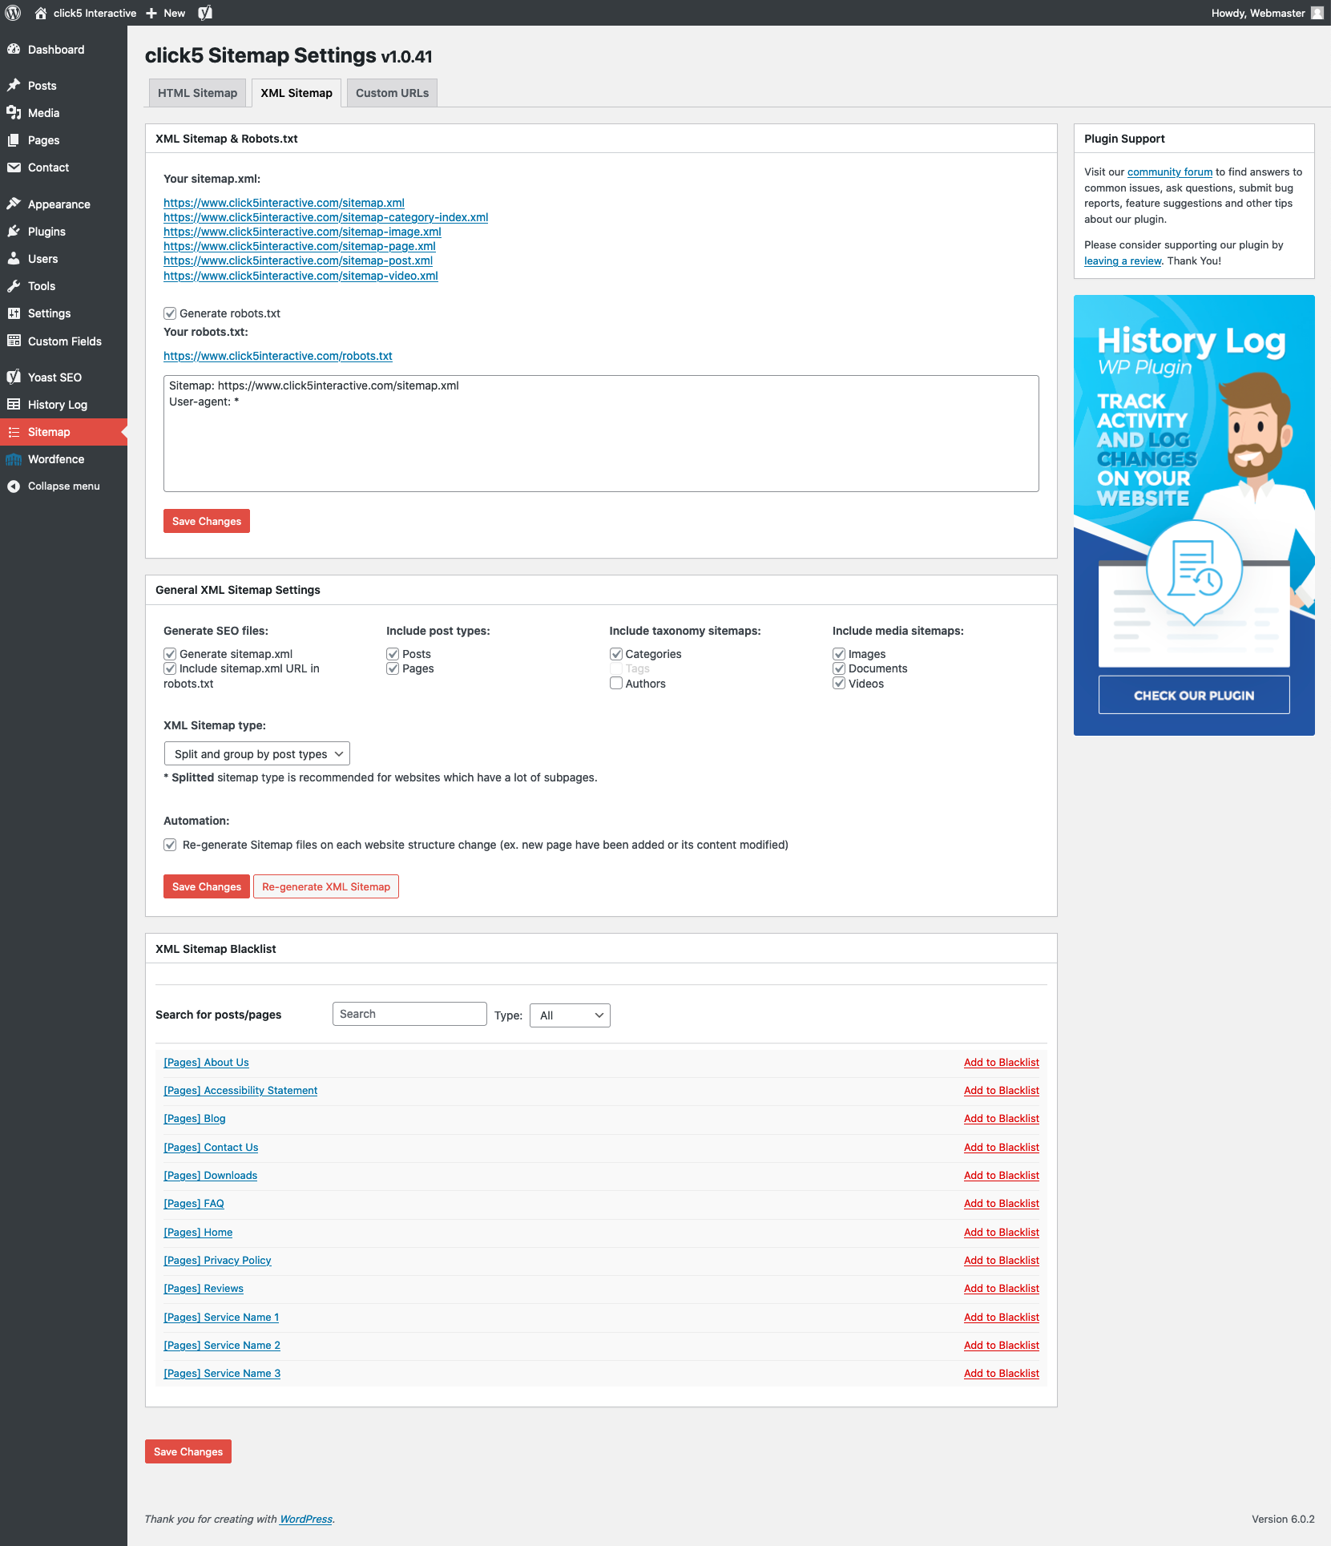Click the CHECK OUR PLUGIN button
Screen dimensions: 1331x1546
click(x=1194, y=695)
